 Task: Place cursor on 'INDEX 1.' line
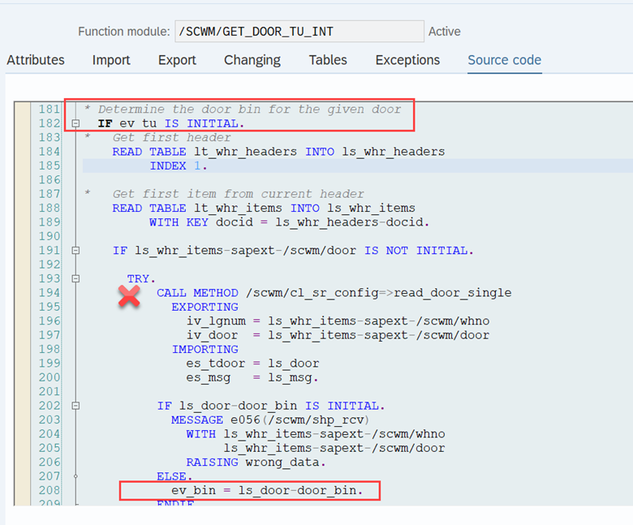[179, 166]
